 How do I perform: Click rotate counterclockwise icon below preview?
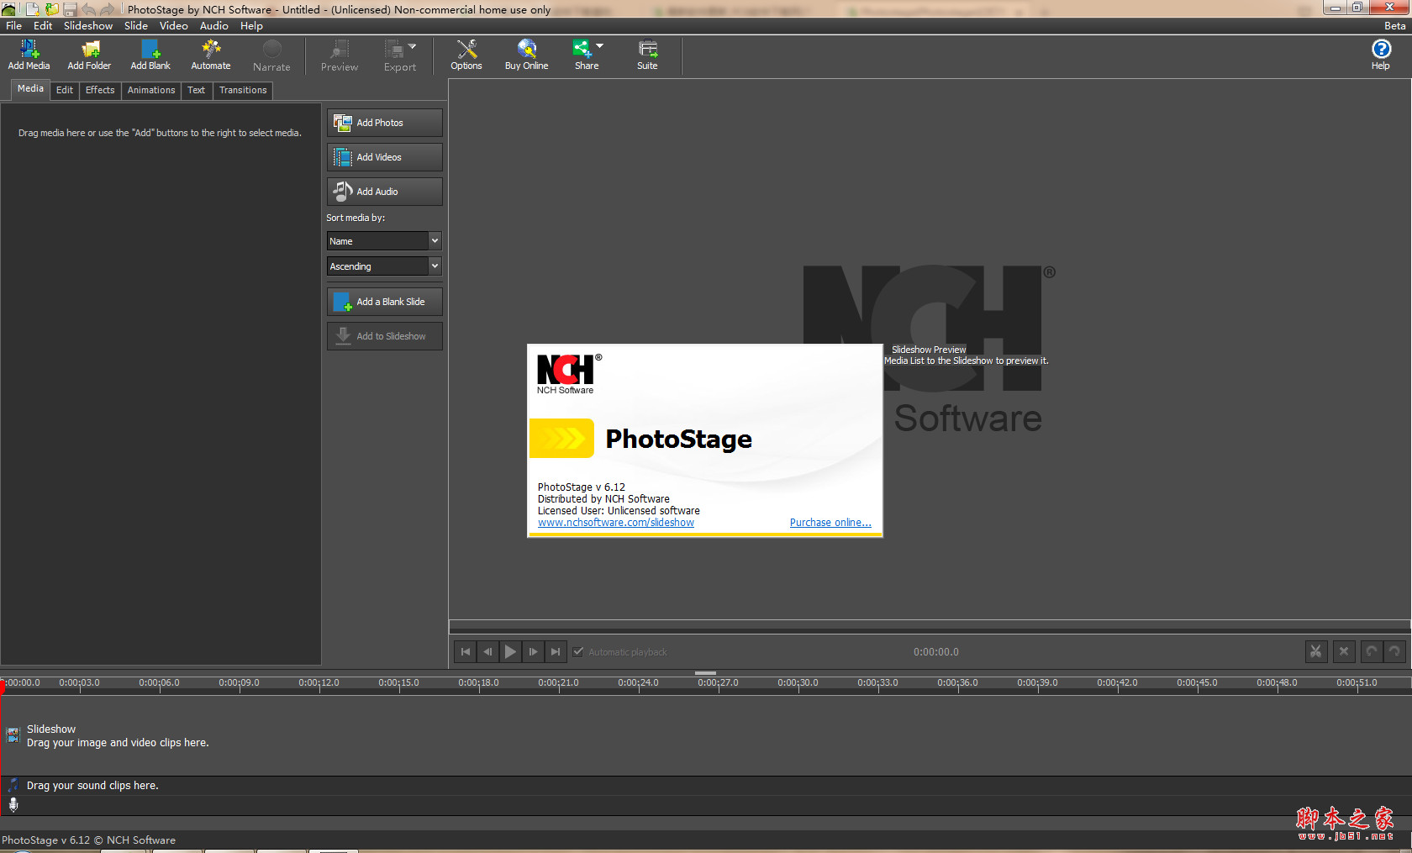pos(1371,651)
